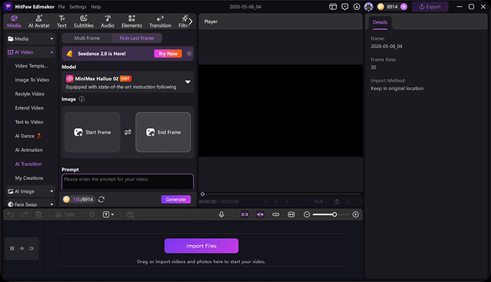The width and height of the screenshot is (491, 282).
Task: Record voiceover with microphone icon
Action: coord(221,214)
